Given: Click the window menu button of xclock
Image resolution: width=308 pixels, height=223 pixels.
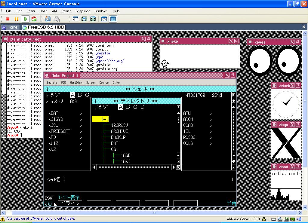Looking at the screenshot, I should point(274,86).
